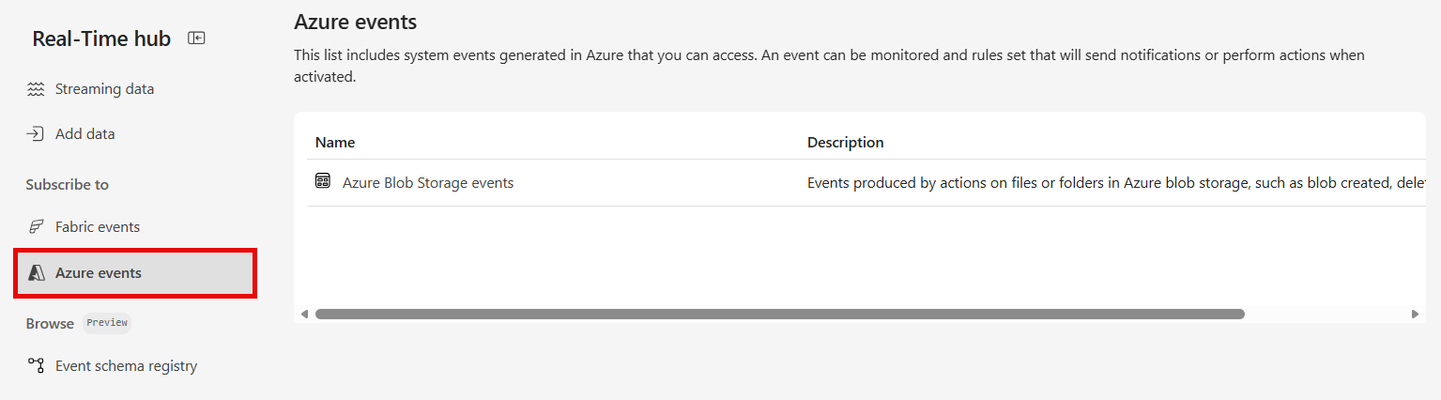Open Azure Blob Storage events link

coord(428,183)
